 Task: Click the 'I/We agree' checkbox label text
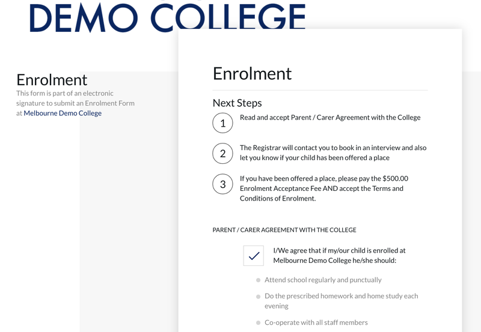(x=339, y=256)
